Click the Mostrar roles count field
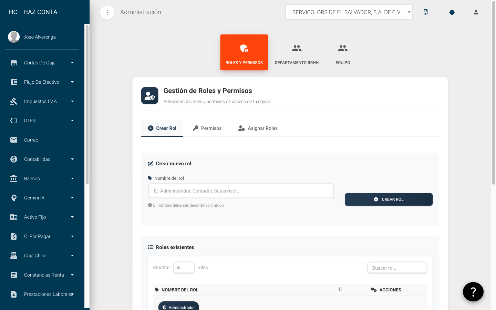The width and height of the screenshot is (496, 310). tap(184, 268)
